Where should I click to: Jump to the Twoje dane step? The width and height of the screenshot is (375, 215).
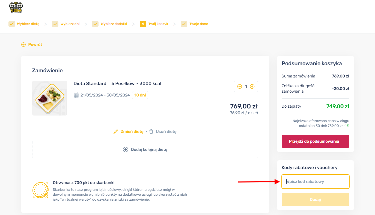point(194,24)
